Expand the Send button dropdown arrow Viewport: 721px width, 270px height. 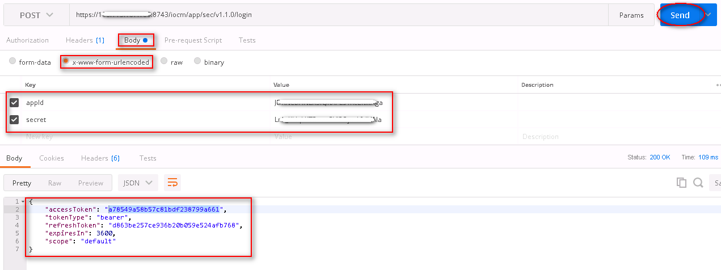tap(708, 15)
